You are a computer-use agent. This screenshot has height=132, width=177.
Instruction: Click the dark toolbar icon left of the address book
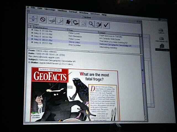point(68,22)
